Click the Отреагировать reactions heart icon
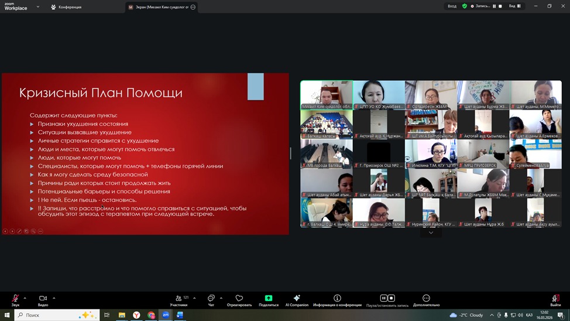Viewport: 570px width, 321px height. point(239,299)
